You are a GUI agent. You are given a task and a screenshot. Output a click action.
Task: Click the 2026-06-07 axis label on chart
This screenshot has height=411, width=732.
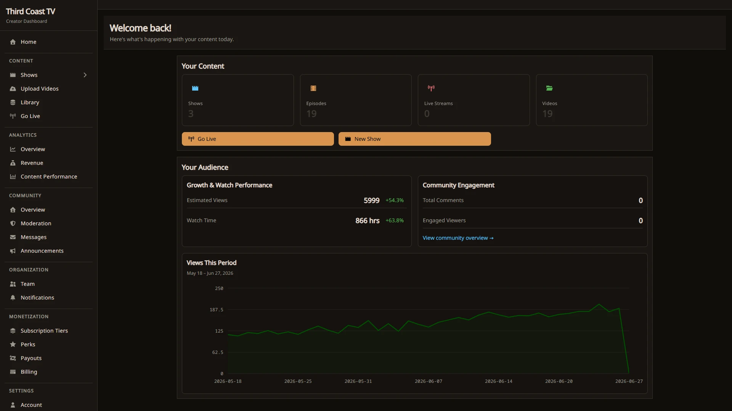pyautogui.click(x=429, y=381)
